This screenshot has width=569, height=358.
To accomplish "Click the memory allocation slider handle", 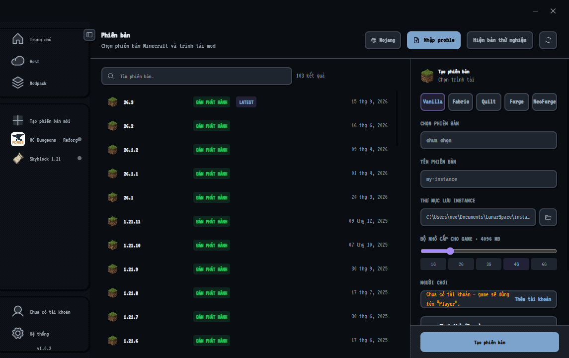I will coord(450,251).
